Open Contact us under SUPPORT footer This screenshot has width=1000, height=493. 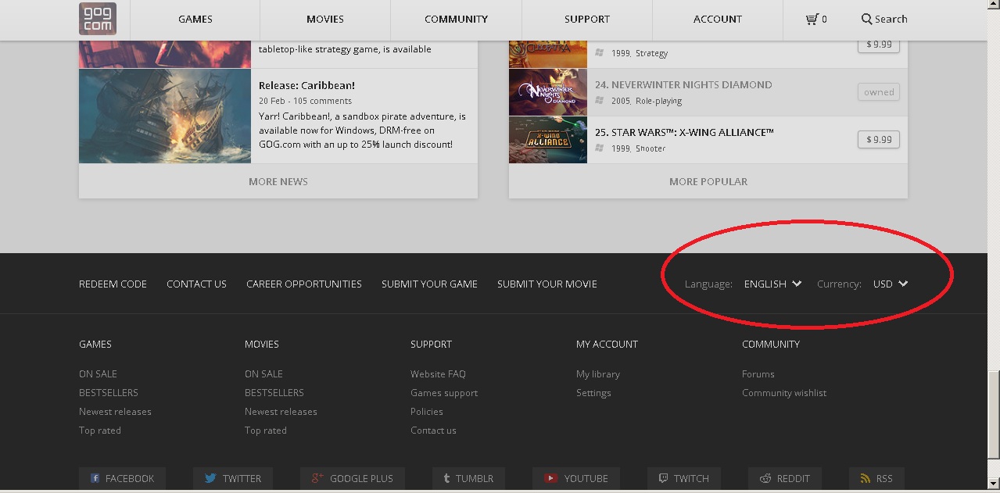coord(433,430)
